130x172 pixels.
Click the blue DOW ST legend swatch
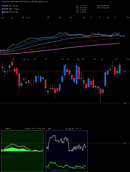point(3,6)
